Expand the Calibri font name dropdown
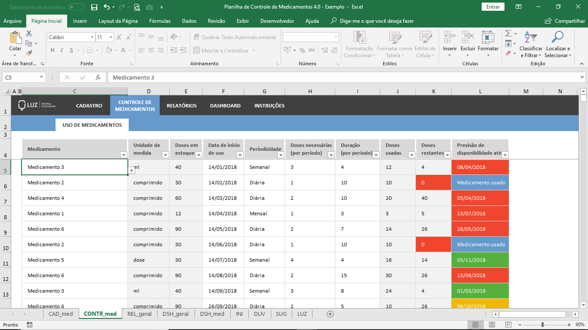Viewport: 588px width, 330px height. coord(92,37)
